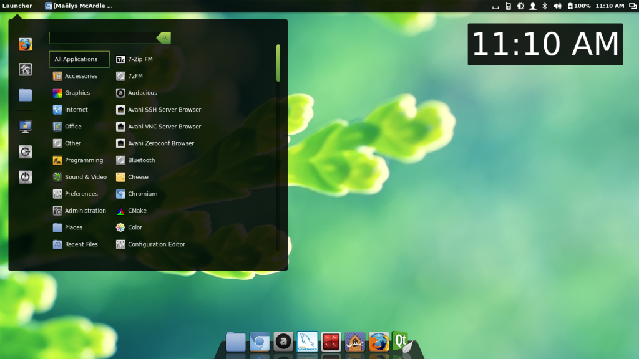Click the Shut Down power icon
The height and width of the screenshot is (359, 639).
point(25,177)
